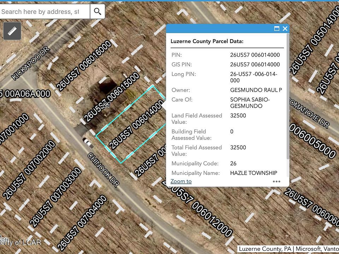339x254 pixels.
Task: Click the Zoom to link
Action: (181, 181)
